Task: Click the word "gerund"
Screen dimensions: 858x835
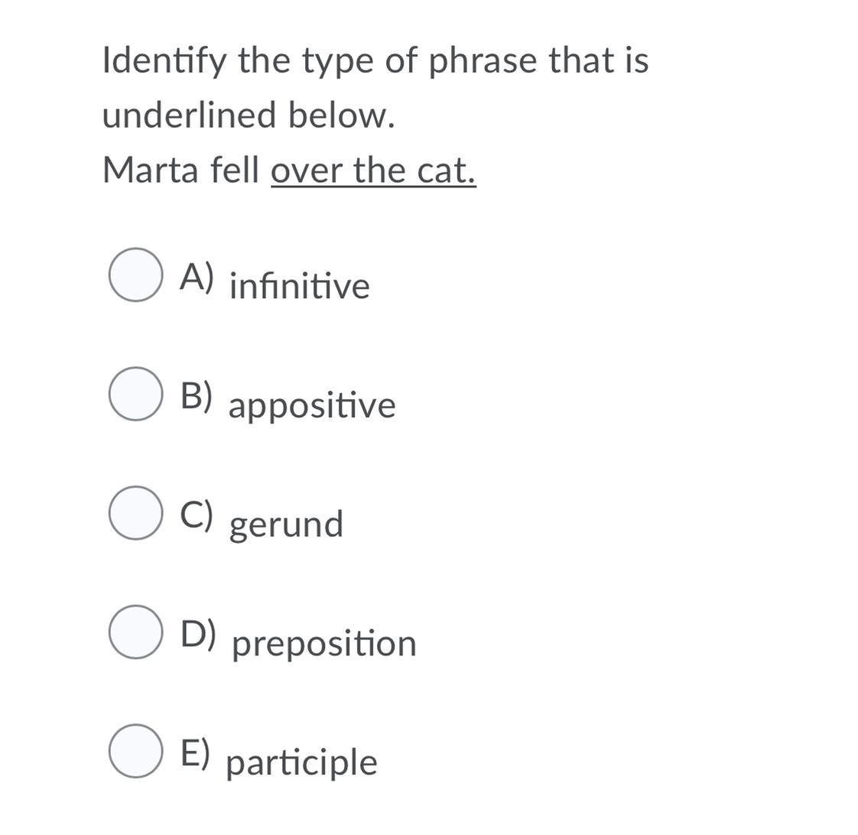Action: (287, 525)
